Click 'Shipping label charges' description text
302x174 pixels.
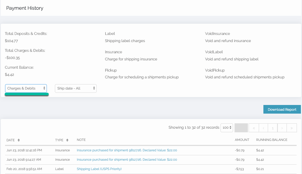click(125, 41)
